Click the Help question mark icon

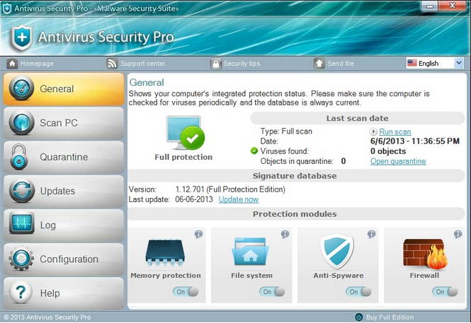tap(21, 292)
